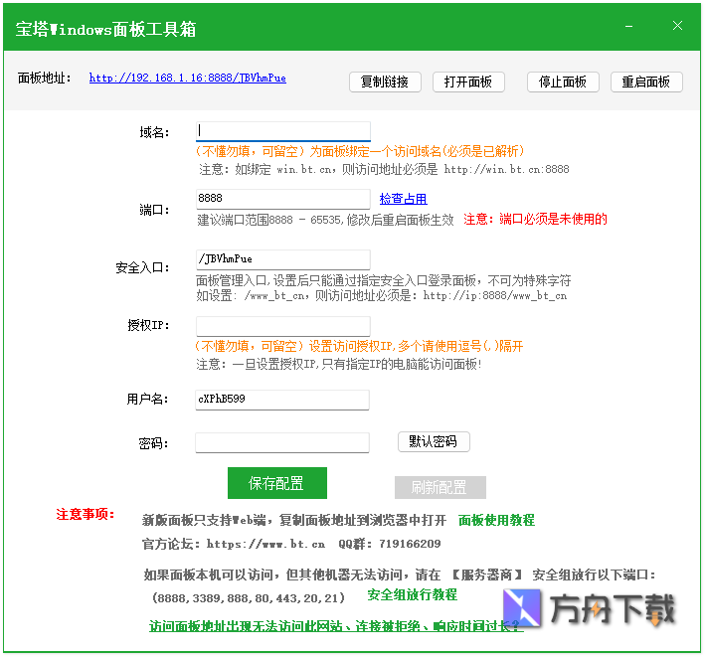Open the panel address link http://192.168.1.16:8888/JBVhmPue
Image resolution: width=705 pixels, height=657 pixels.
(188, 78)
